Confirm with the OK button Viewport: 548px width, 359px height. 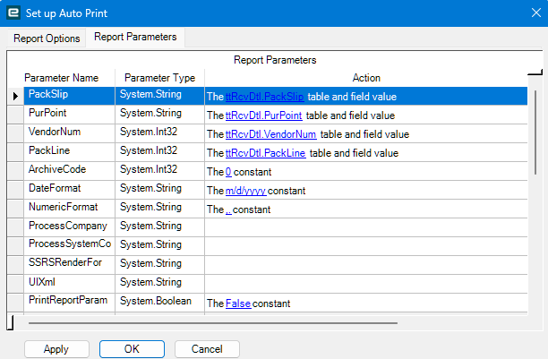[132, 349]
